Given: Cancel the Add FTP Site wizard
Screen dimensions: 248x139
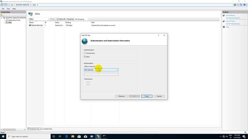Looking at the screenshot, I should coord(159,96).
